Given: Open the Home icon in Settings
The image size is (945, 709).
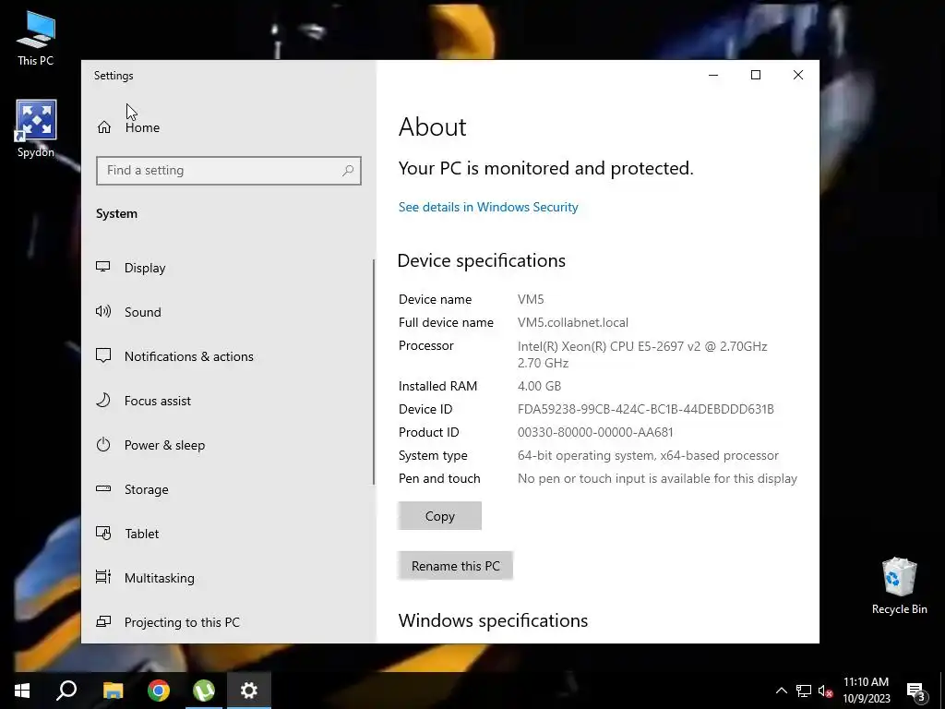Looking at the screenshot, I should (x=104, y=127).
